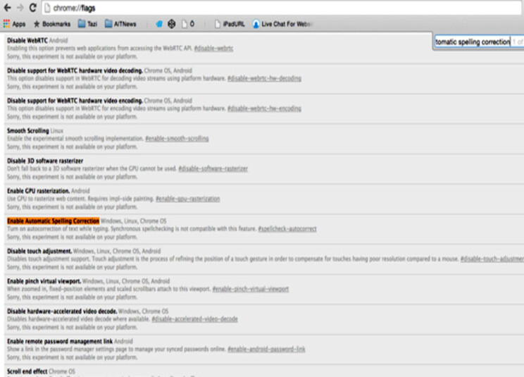This screenshot has width=524, height=377.
Task: Click the browser forward arrow
Action: (x=20, y=8)
